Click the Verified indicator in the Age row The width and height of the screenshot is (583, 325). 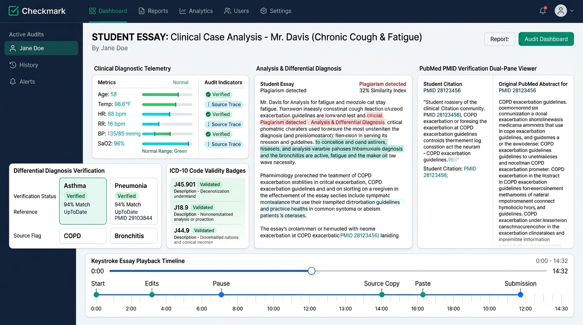(218, 94)
